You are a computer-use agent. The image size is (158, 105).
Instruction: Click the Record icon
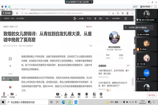(86, 94)
